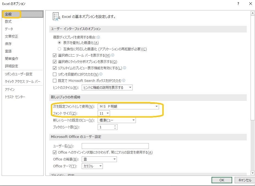
Task: Click the ユーザー名 text field
Action: click(x=115, y=146)
